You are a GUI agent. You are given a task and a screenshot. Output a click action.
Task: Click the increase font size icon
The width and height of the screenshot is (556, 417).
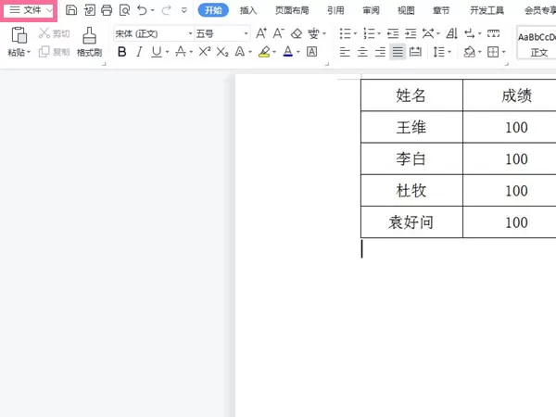point(261,33)
